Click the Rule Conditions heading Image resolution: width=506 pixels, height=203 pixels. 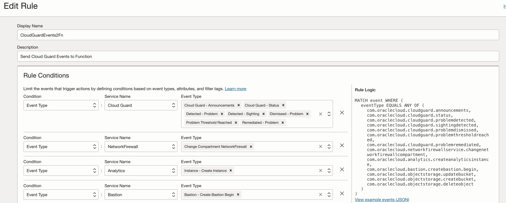(46, 75)
